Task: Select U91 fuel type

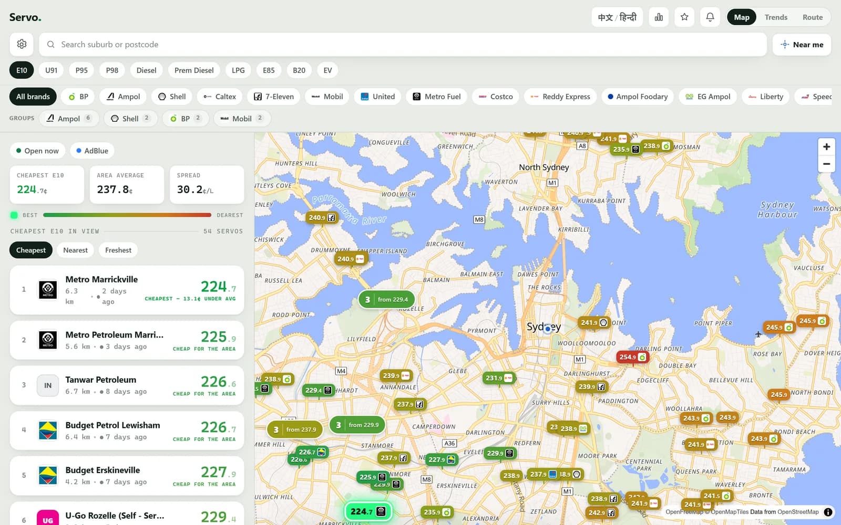Action: [x=51, y=70]
